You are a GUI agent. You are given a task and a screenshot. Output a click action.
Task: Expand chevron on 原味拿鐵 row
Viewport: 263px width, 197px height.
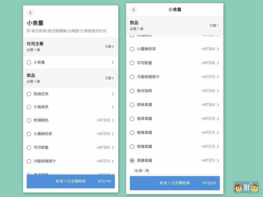click(x=218, y=105)
